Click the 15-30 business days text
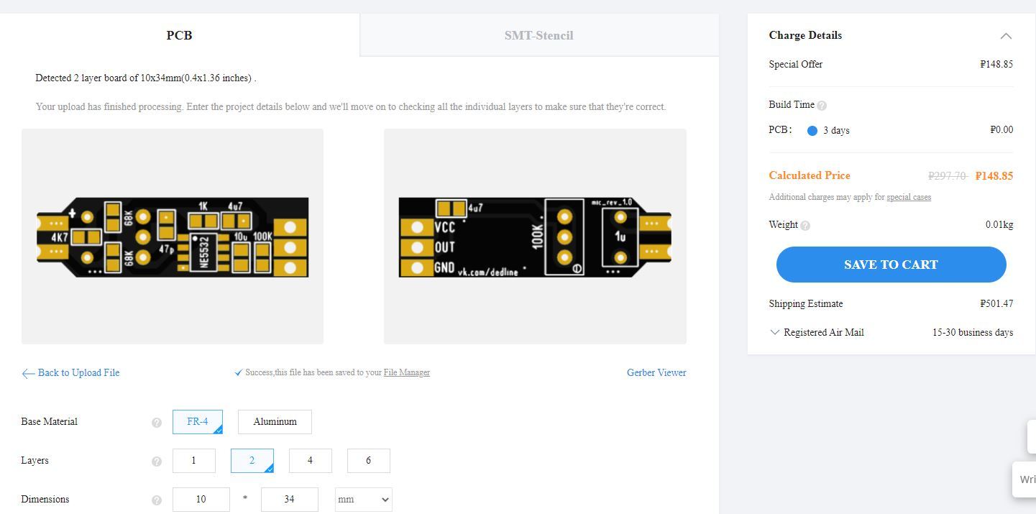1036x514 pixels. pyautogui.click(x=973, y=333)
